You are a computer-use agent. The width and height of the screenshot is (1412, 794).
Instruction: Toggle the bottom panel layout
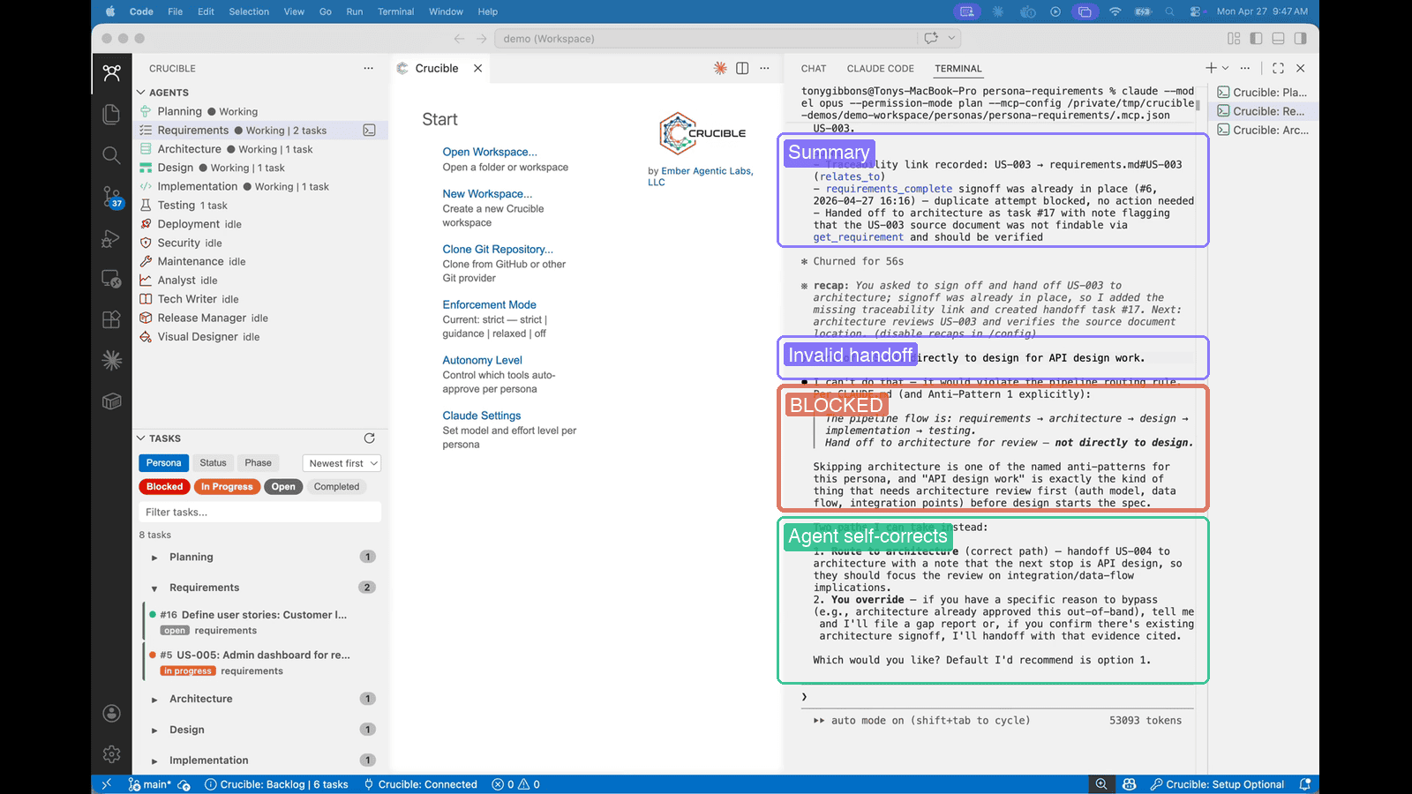coord(1278,39)
